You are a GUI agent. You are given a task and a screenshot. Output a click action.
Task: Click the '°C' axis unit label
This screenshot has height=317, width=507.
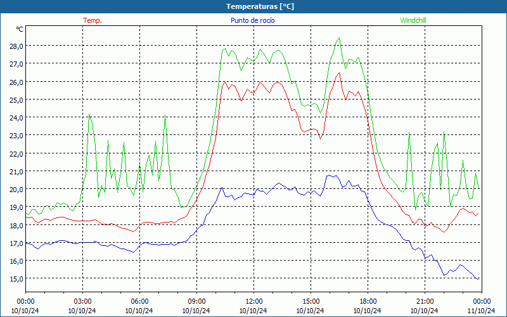(x=20, y=29)
